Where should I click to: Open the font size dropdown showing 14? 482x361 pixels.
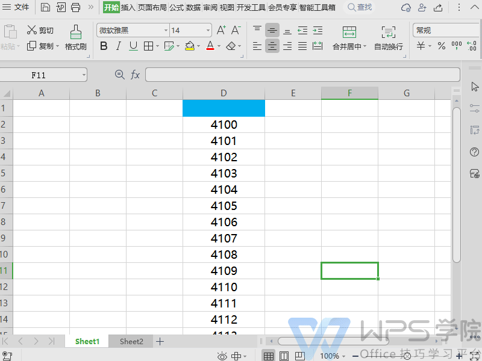(208, 31)
